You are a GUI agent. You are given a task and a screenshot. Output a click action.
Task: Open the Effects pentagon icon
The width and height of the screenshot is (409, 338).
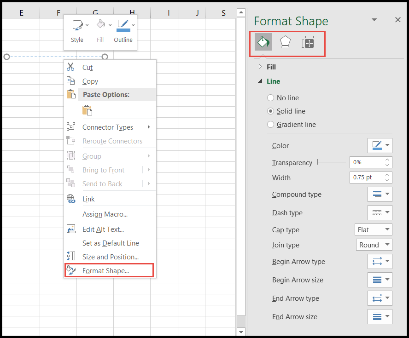(x=285, y=42)
